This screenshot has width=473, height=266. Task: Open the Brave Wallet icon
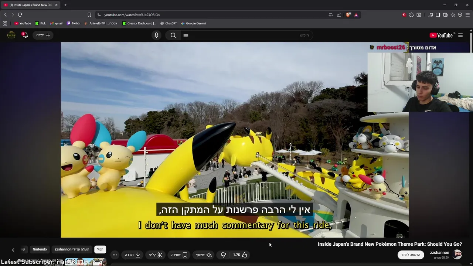[445, 15]
